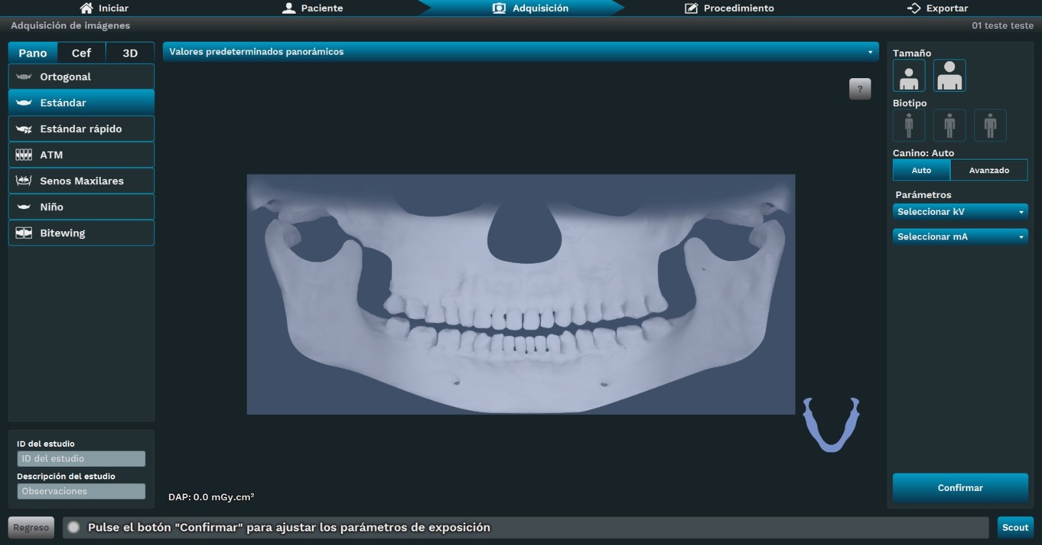
Task: Switch to the 3D tab
Action: point(130,53)
